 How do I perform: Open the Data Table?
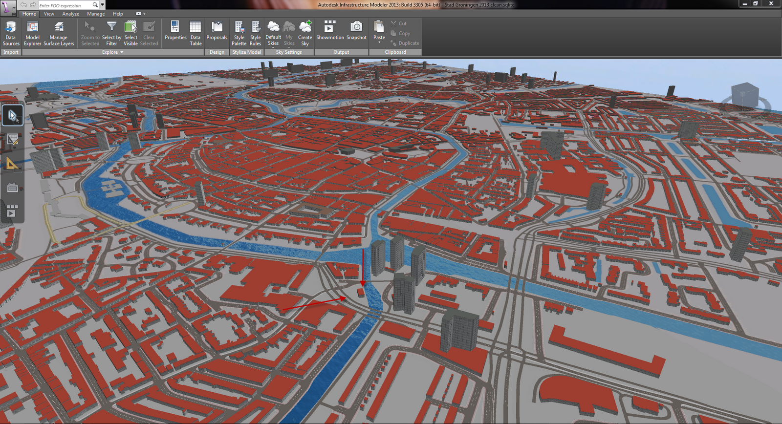[195, 33]
